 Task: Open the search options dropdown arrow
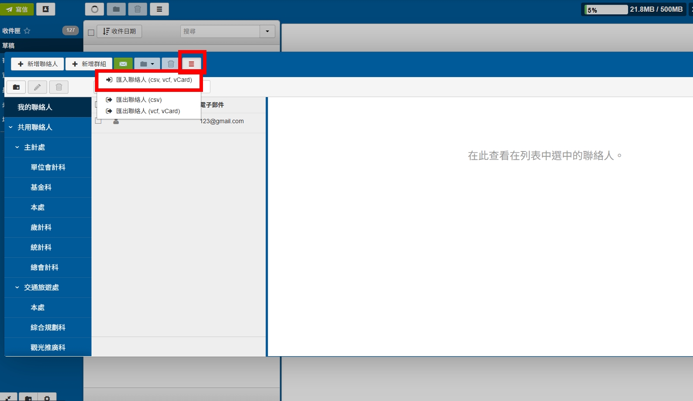(267, 31)
